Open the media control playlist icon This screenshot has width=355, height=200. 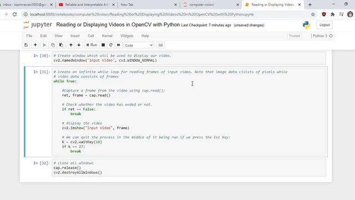(x=342, y=14)
